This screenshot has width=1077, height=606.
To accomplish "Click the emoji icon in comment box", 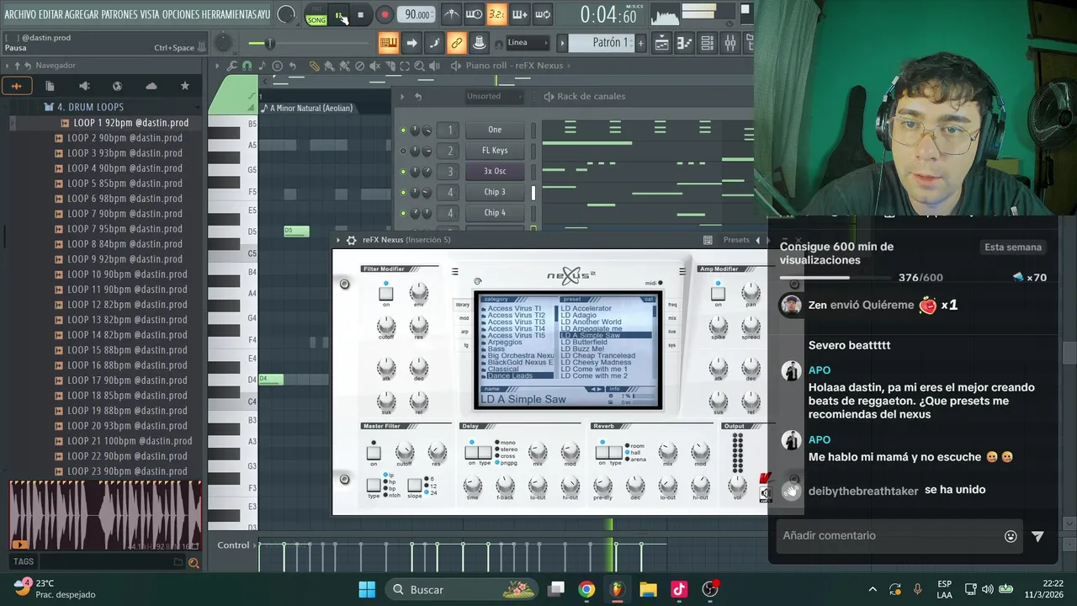I will tap(1011, 536).
